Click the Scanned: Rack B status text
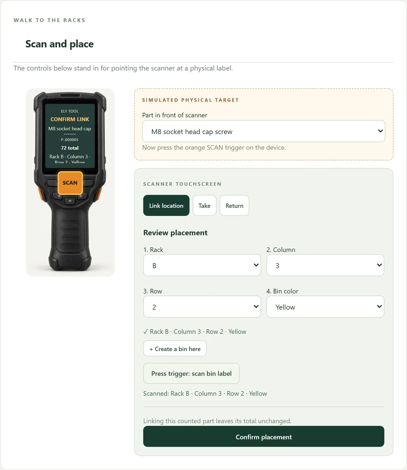Image resolution: width=407 pixels, height=470 pixels. (205, 394)
